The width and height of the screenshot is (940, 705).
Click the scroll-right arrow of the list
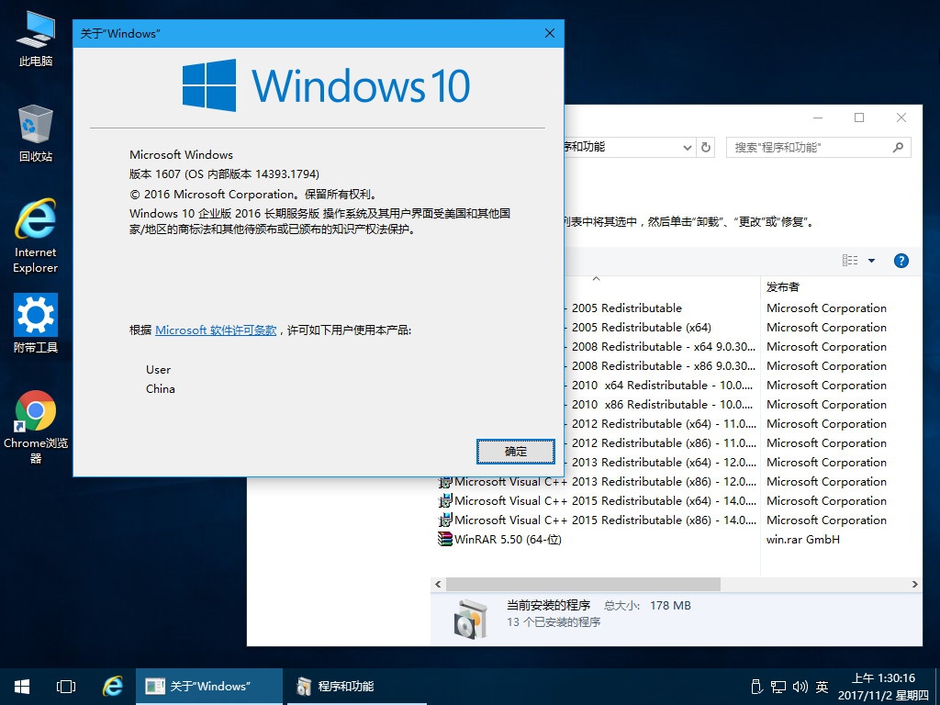pyautogui.click(x=915, y=584)
